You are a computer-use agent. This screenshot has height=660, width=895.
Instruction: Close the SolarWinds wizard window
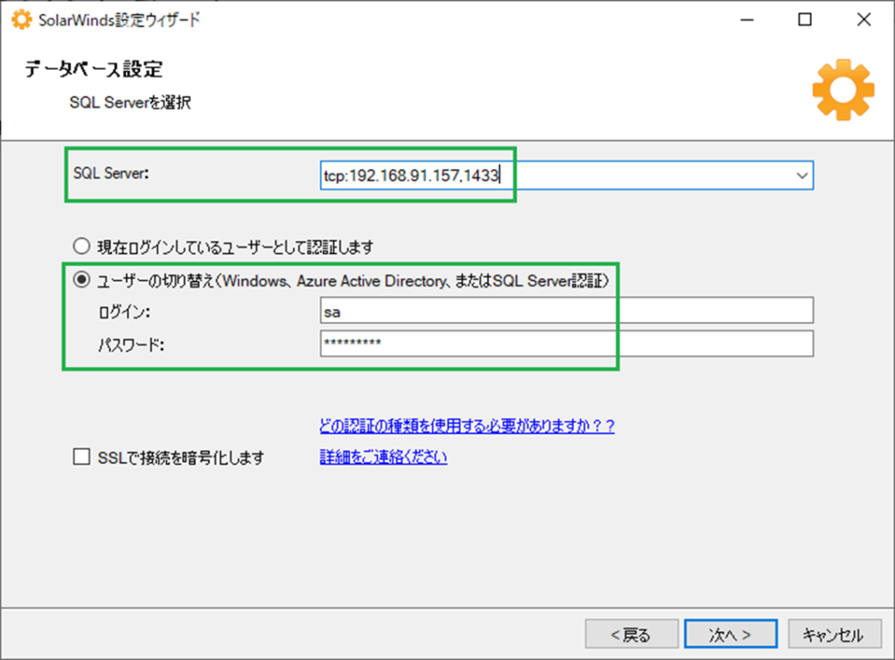click(864, 20)
